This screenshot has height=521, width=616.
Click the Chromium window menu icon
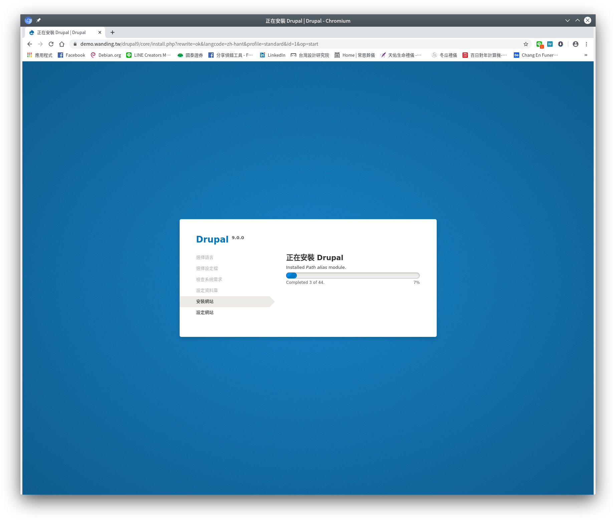(28, 21)
